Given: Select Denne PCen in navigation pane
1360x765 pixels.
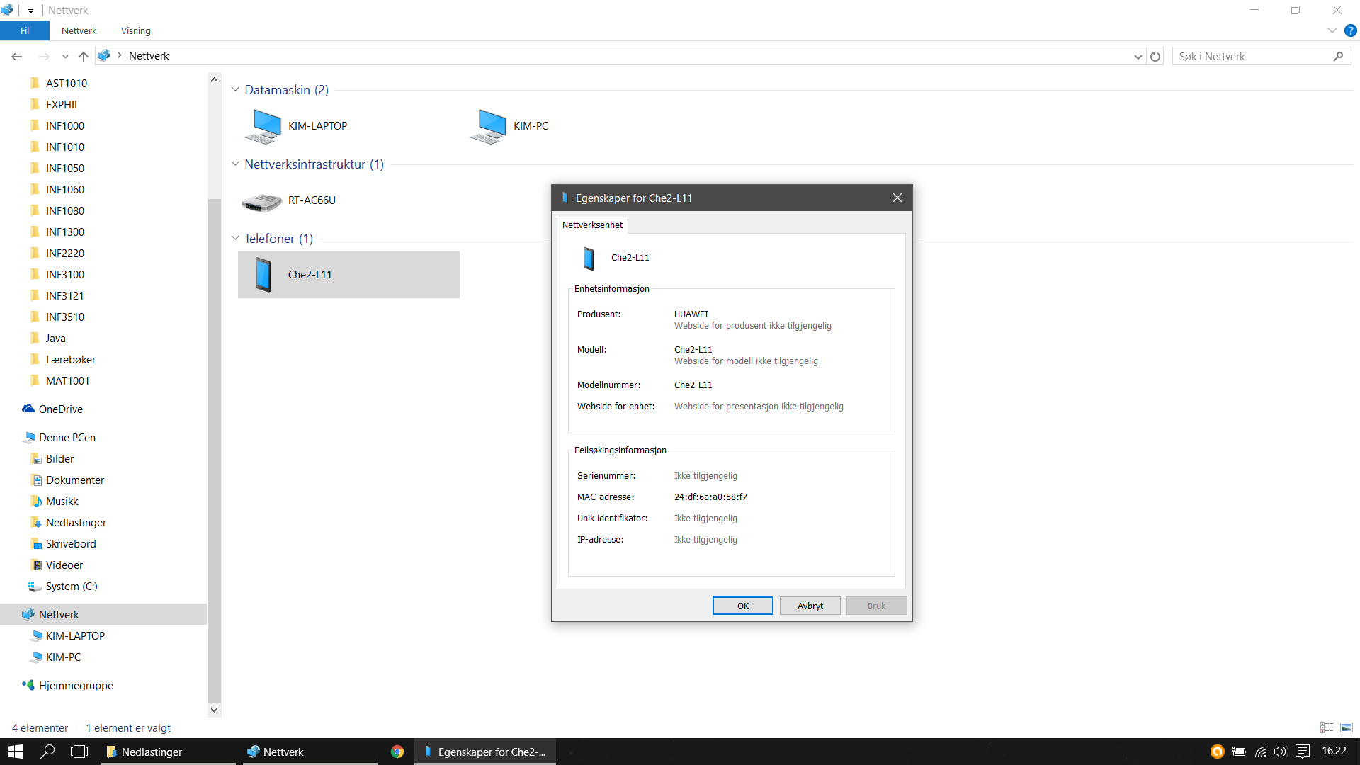Looking at the screenshot, I should coord(67,438).
